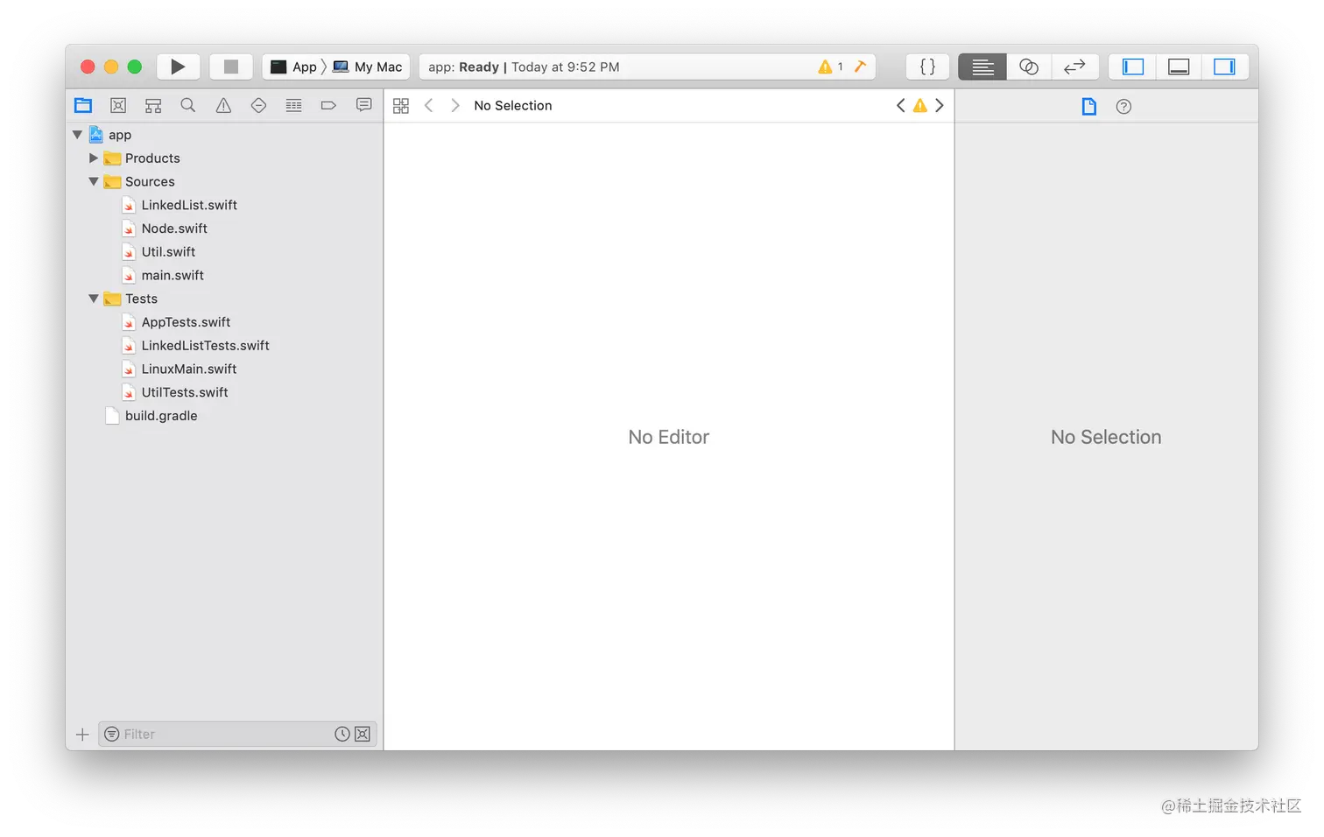
Task: Jump to the next issue
Action: click(940, 105)
